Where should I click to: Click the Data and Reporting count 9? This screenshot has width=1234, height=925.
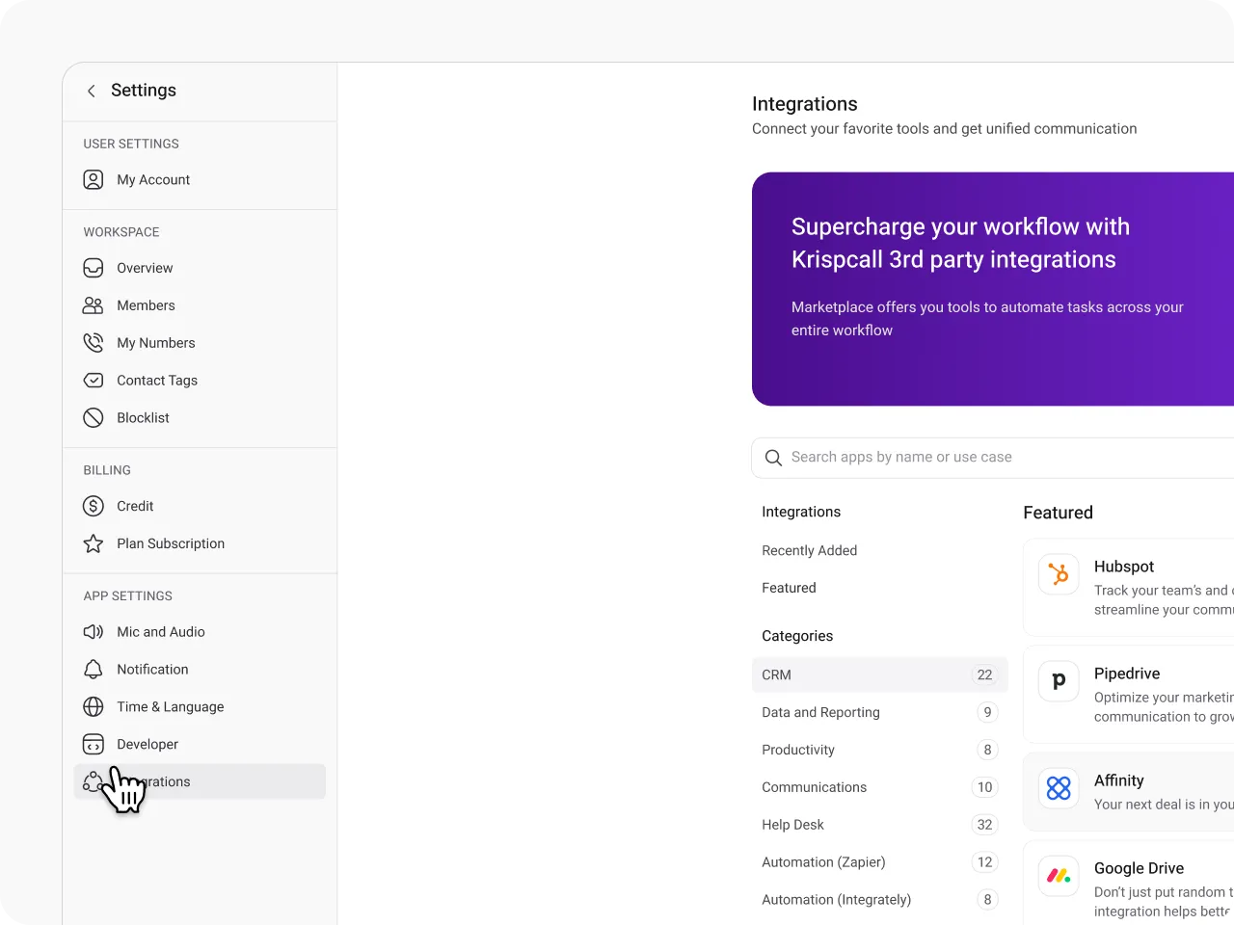[987, 712]
